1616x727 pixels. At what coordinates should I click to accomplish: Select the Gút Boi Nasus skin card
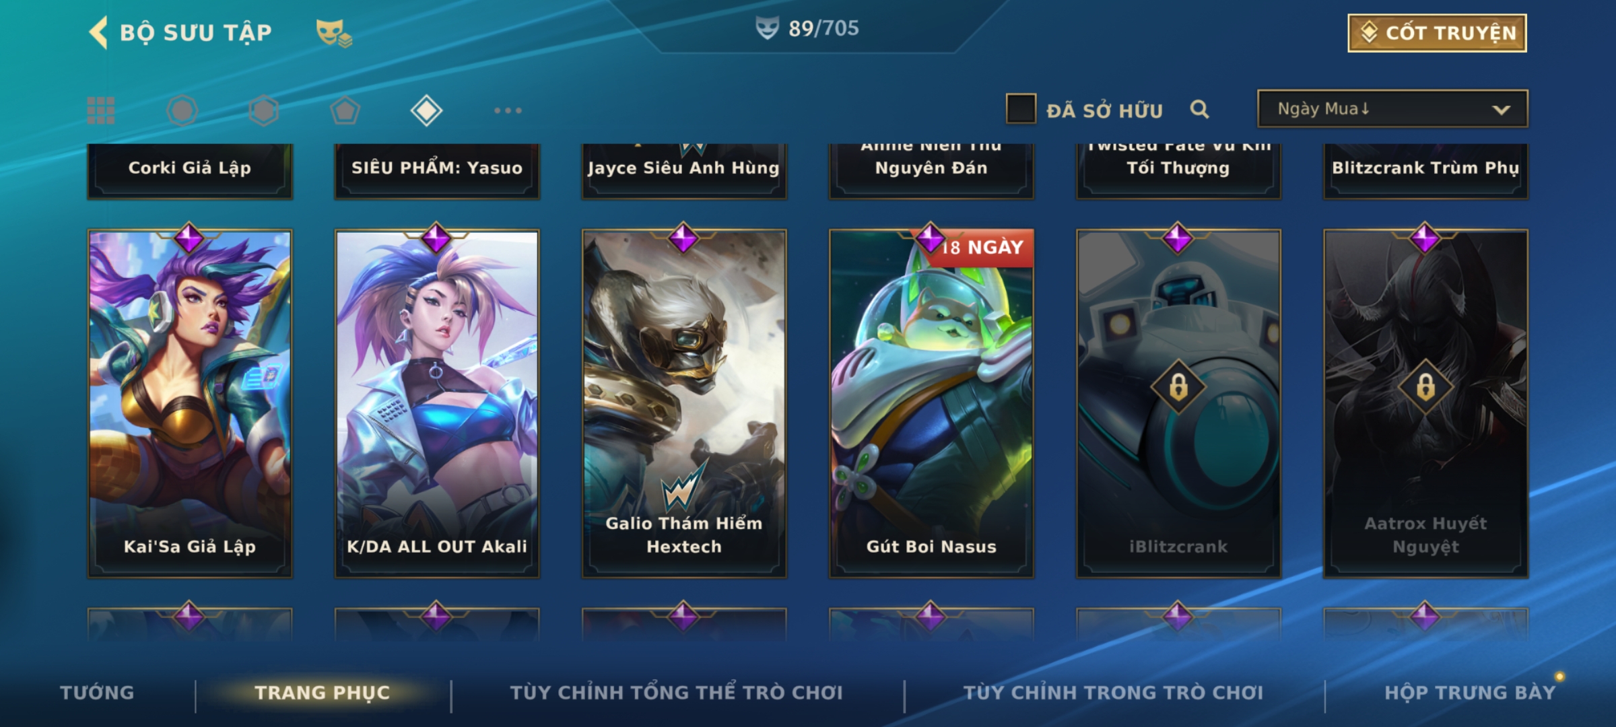click(931, 404)
